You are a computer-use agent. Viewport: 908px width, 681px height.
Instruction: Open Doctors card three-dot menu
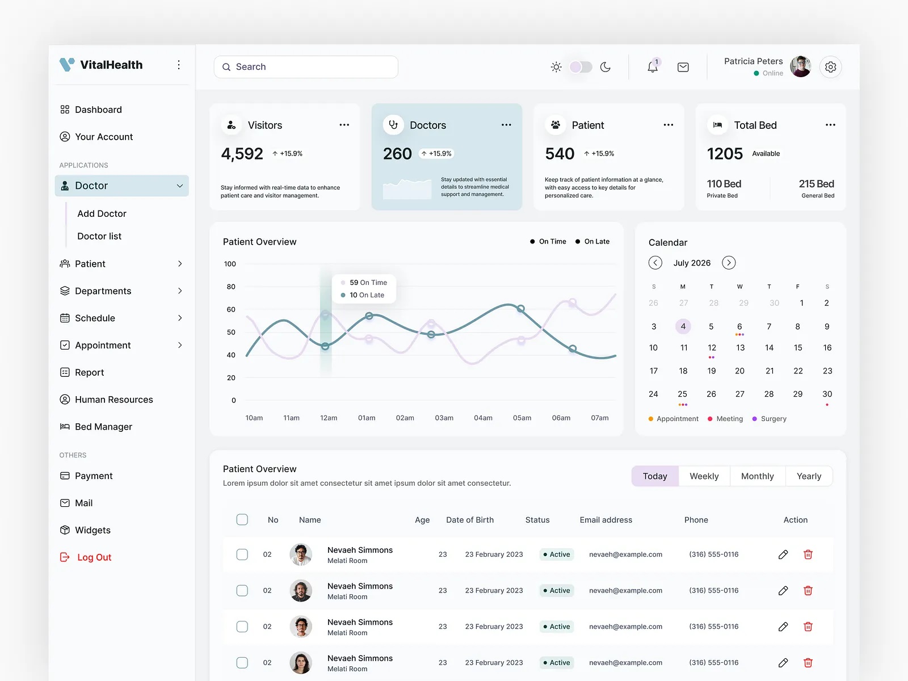tap(506, 125)
